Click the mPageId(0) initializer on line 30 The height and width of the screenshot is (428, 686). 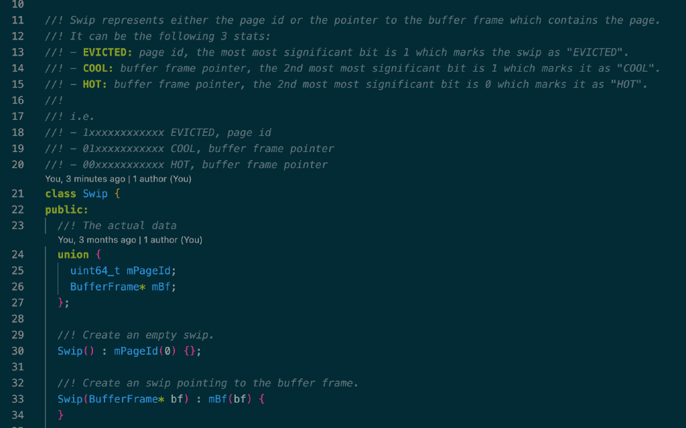pos(142,351)
